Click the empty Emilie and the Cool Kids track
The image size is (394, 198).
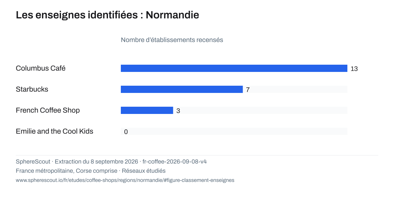point(234,131)
